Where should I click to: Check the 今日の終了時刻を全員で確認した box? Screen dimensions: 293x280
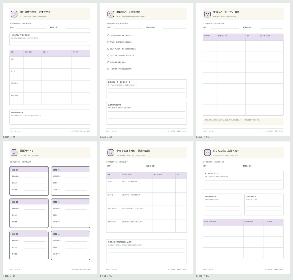108,35
